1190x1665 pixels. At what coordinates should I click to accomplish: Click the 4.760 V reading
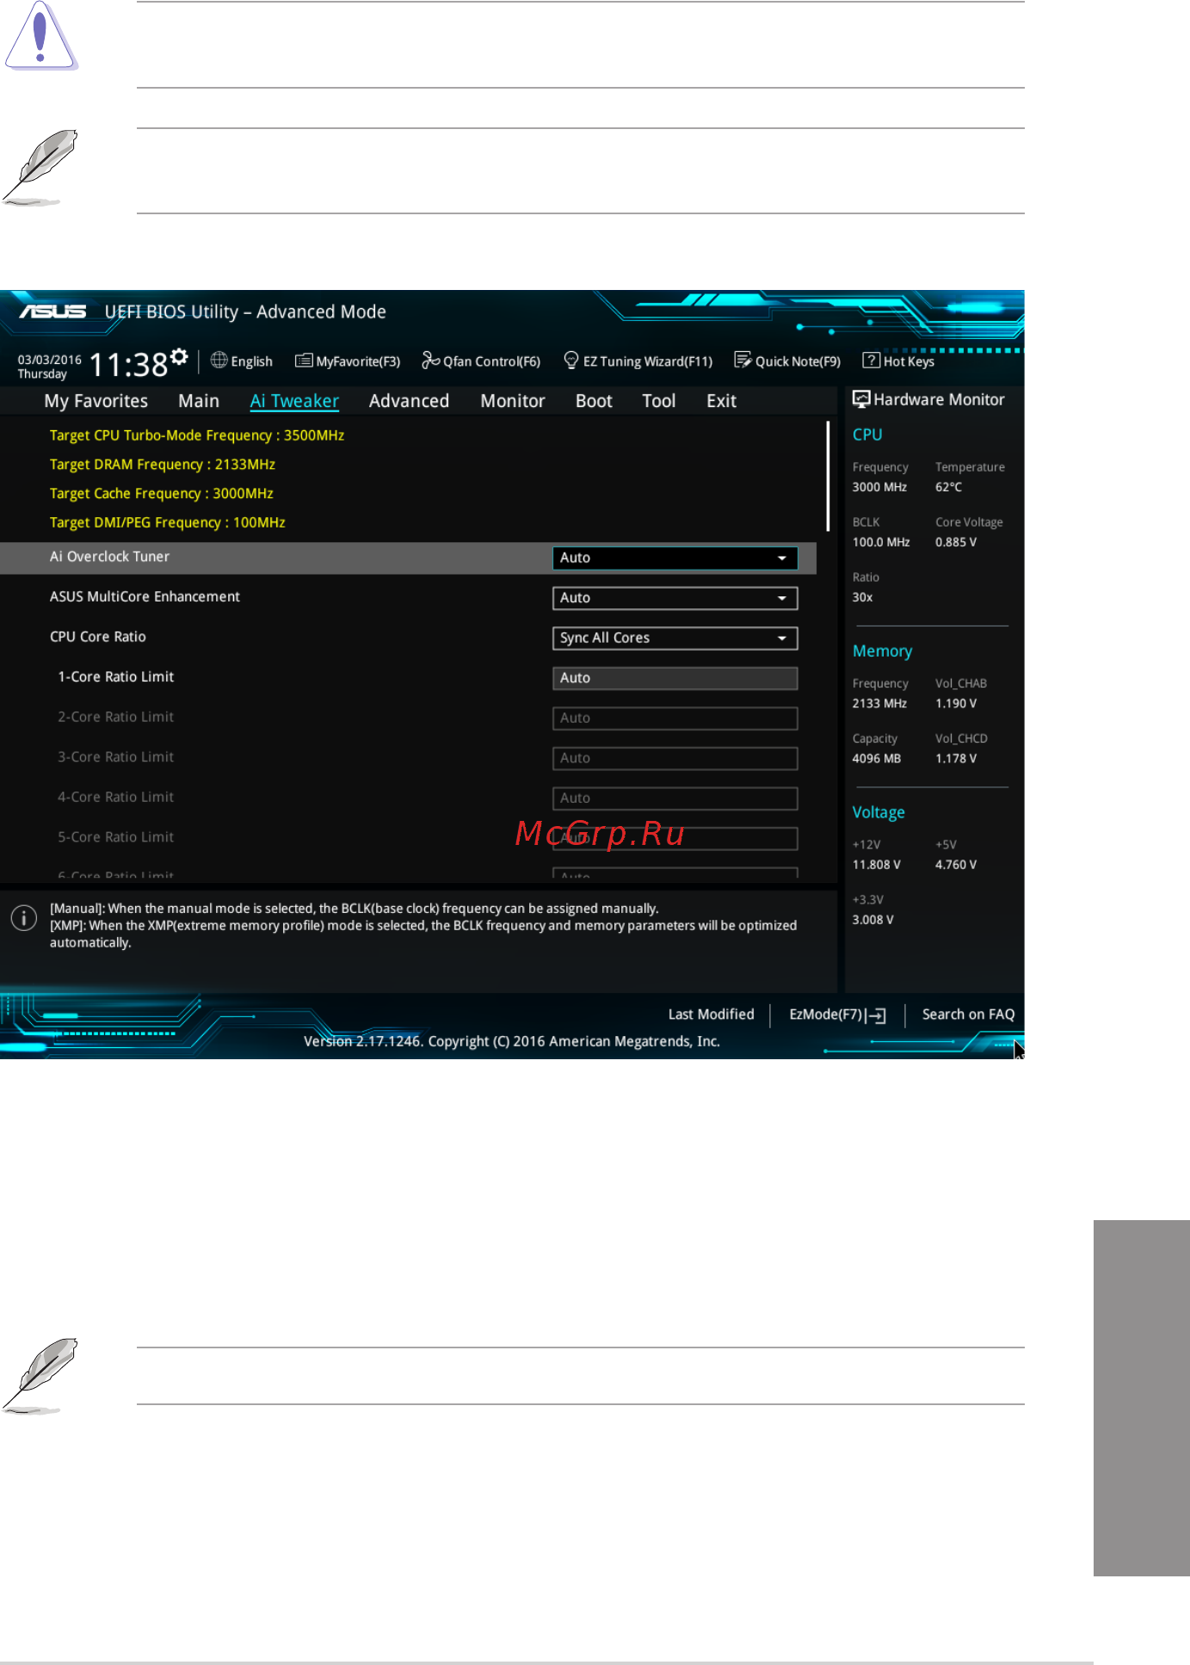[956, 865]
